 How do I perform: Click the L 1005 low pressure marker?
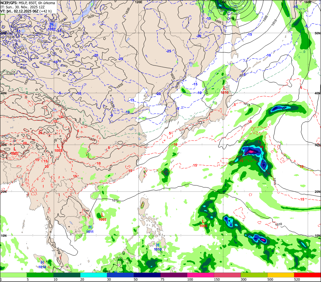pos(203,224)
